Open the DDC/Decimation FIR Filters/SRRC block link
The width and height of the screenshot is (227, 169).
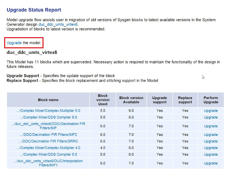(48, 141)
